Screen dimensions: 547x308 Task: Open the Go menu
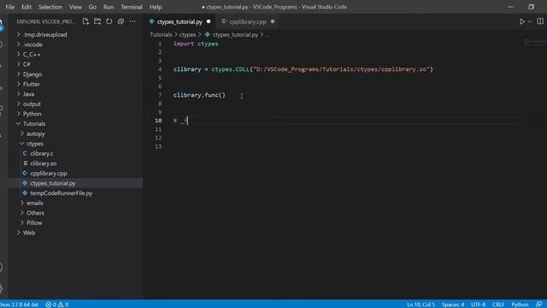pyautogui.click(x=92, y=7)
